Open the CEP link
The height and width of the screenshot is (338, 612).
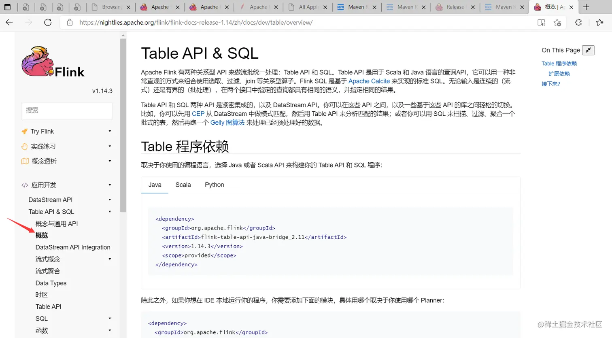tap(198, 114)
